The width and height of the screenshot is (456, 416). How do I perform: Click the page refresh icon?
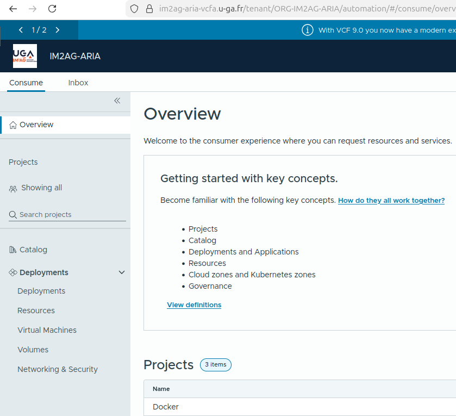[52, 9]
